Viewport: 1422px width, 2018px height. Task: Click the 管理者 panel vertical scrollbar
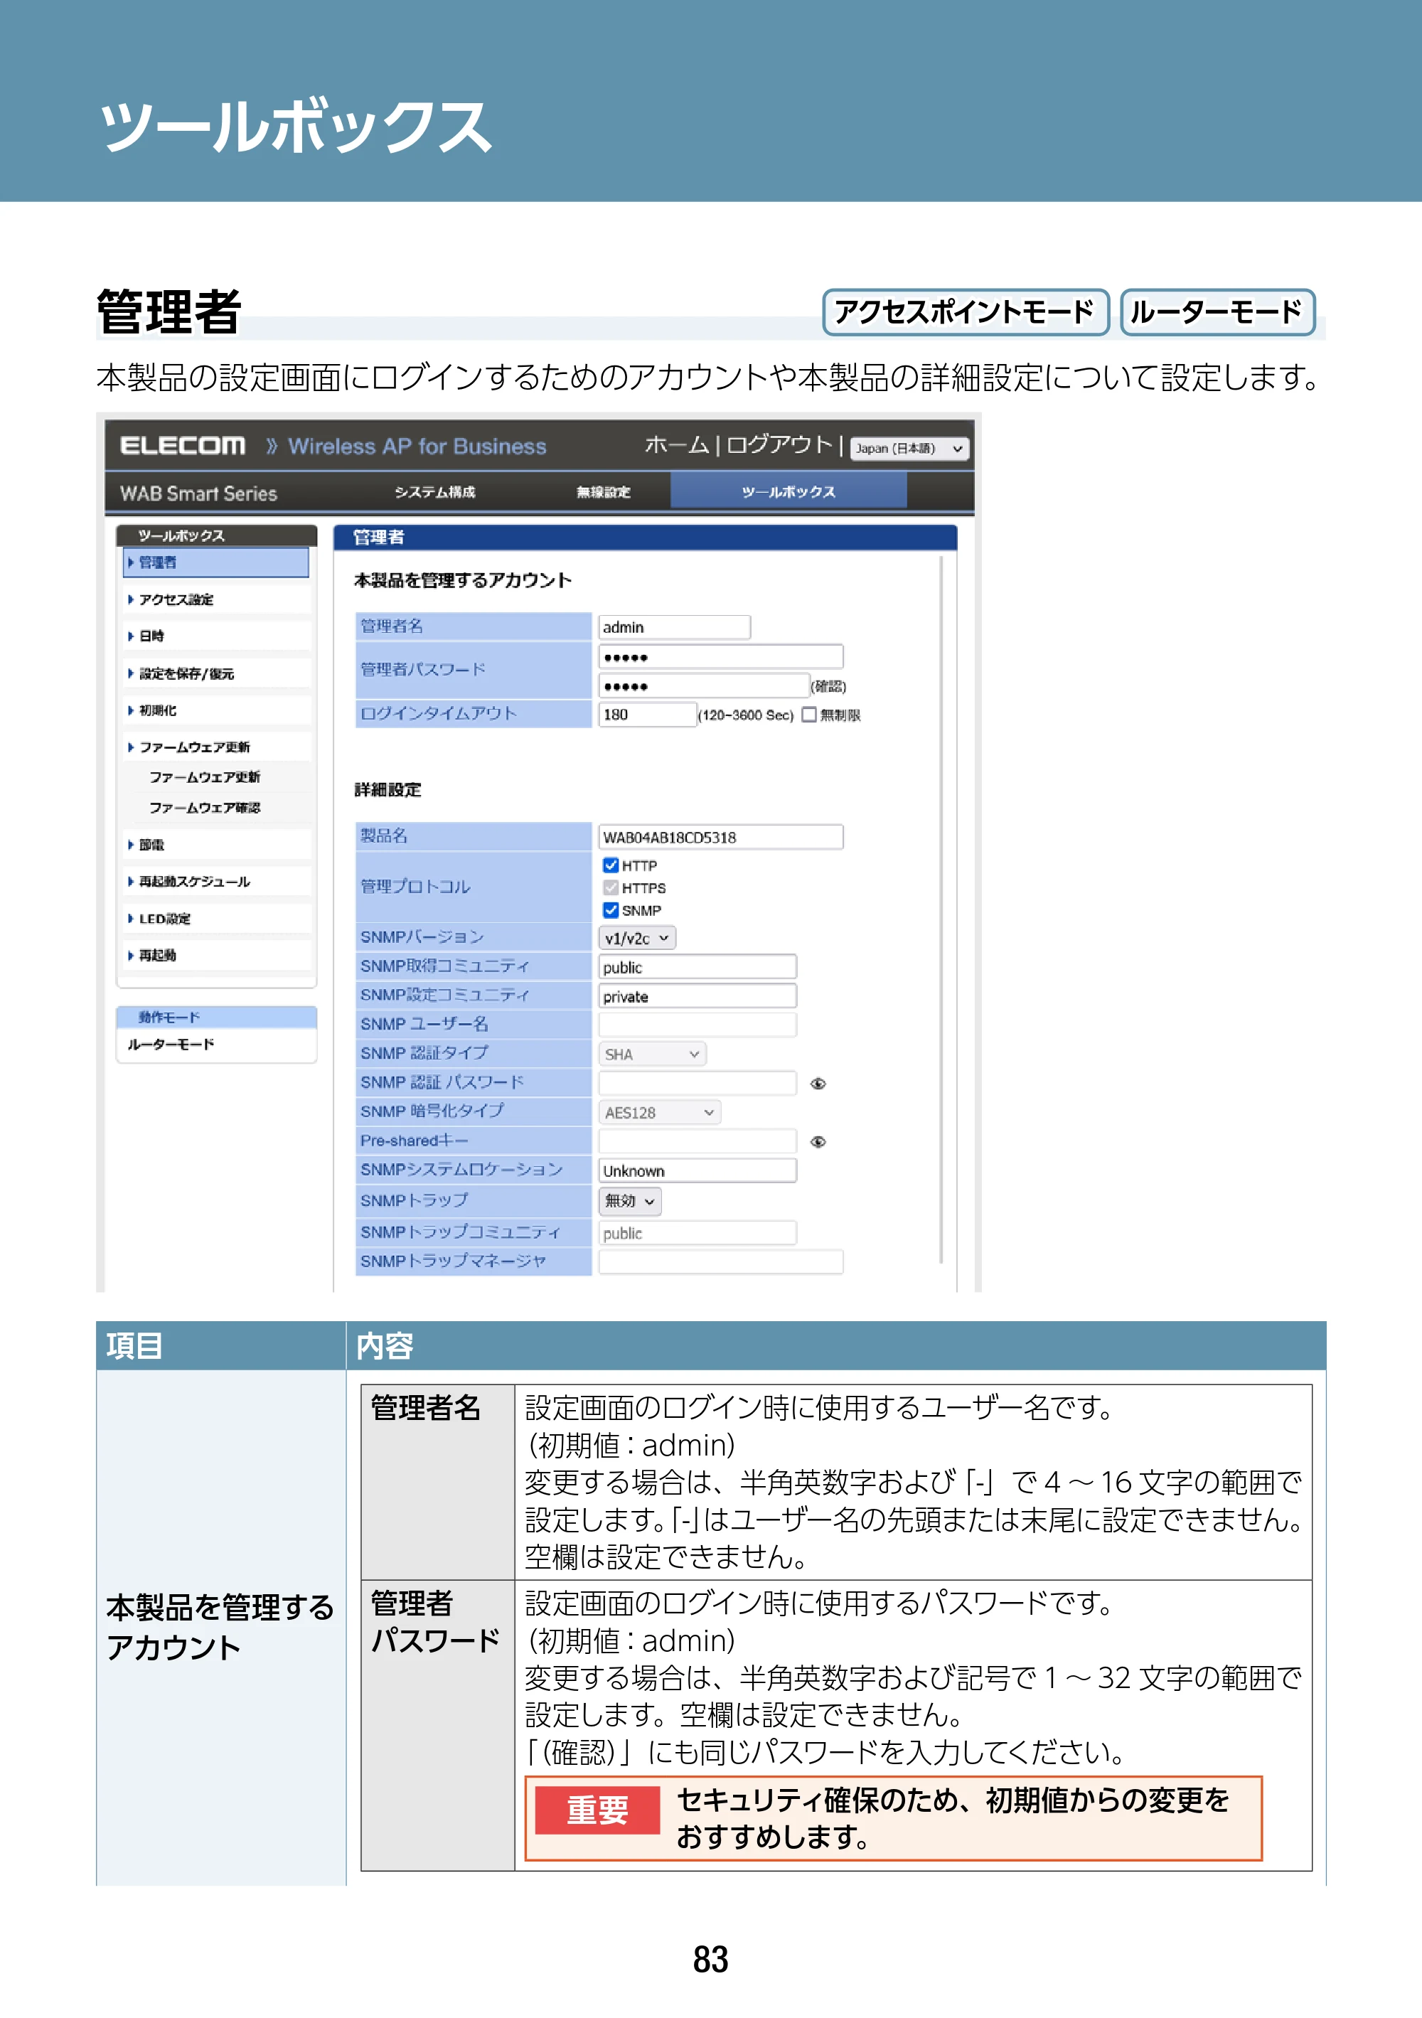941,909
